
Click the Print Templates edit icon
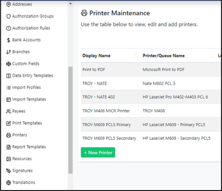[9, 123]
